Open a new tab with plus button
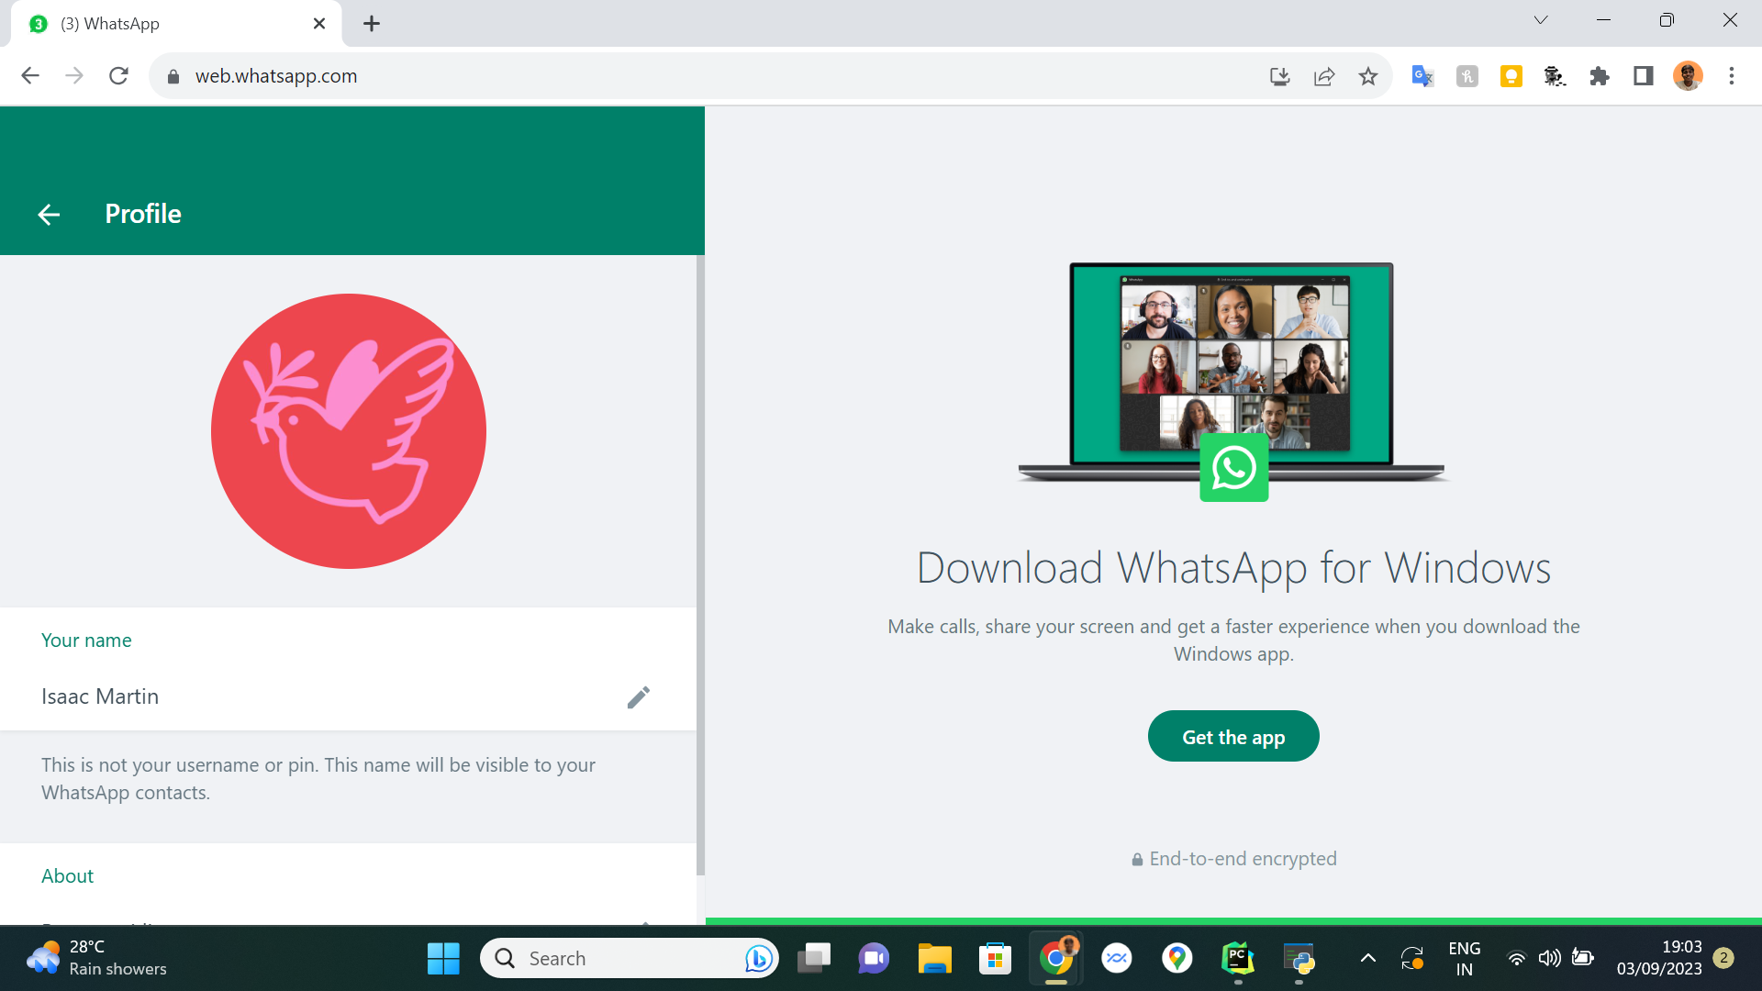Viewport: 1762px width, 991px height. point(372,24)
